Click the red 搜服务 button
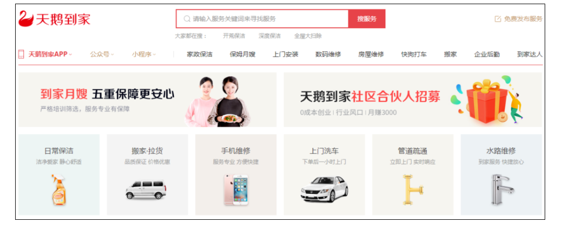 click(367, 19)
